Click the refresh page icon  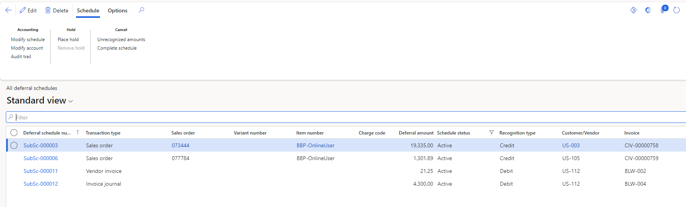(677, 10)
